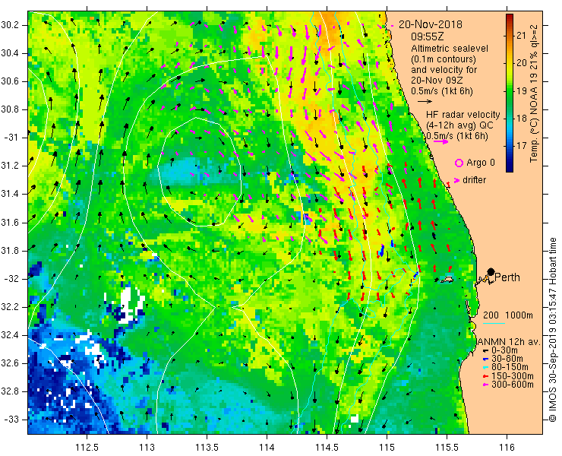Click the IMOS copyright timestamp text
The width and height of the screenshot is (562, 456).
click(552, 329)
